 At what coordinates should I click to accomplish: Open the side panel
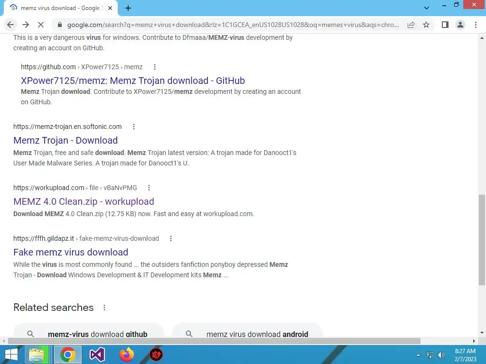(445, 25)
